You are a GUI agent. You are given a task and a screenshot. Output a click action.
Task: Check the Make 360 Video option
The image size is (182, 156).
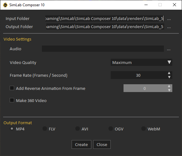point(12,100)
